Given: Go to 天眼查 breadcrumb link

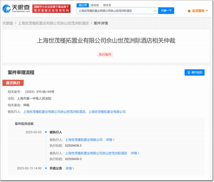Looking at the screenshot, I should (8, 23).
